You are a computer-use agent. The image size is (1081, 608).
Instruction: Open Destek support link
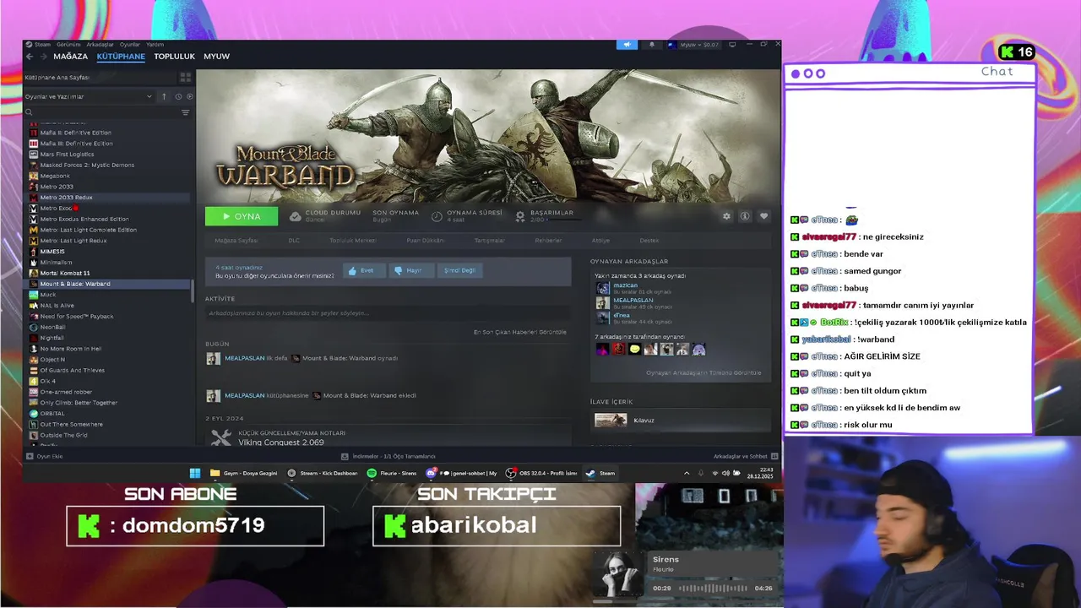click(649, 241)
